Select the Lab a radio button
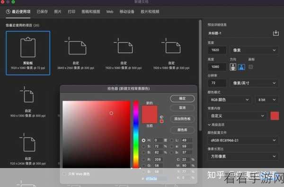The image size is (284, 187). 171,146
